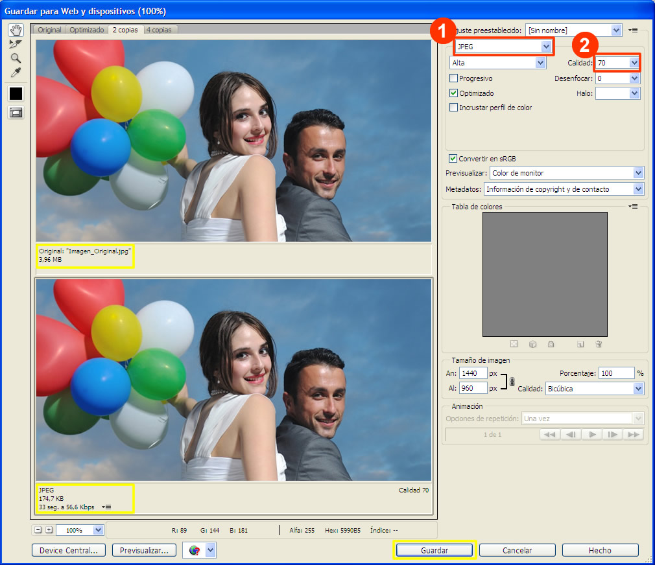Enable the Progresivo checkbox

pyautogui.click(x=454, y=78)
